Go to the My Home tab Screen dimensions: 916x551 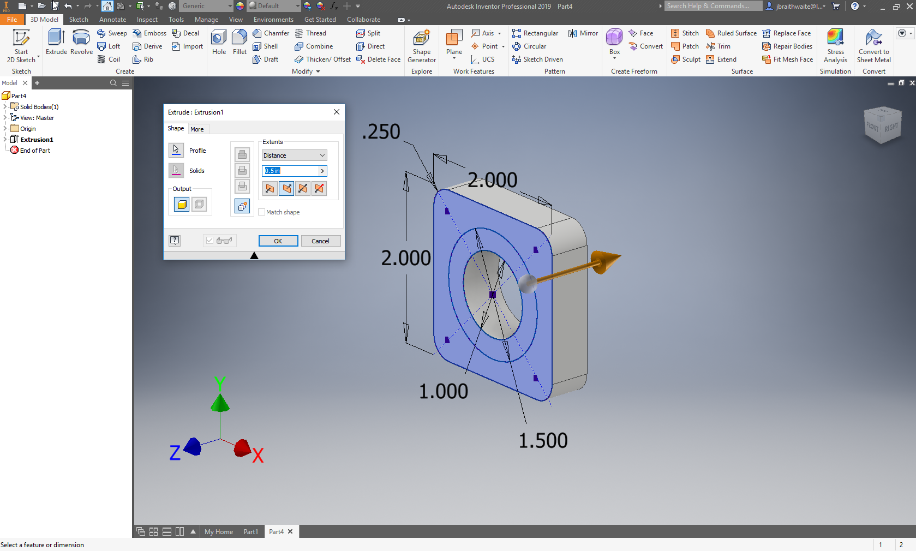[x=219, y=532]
